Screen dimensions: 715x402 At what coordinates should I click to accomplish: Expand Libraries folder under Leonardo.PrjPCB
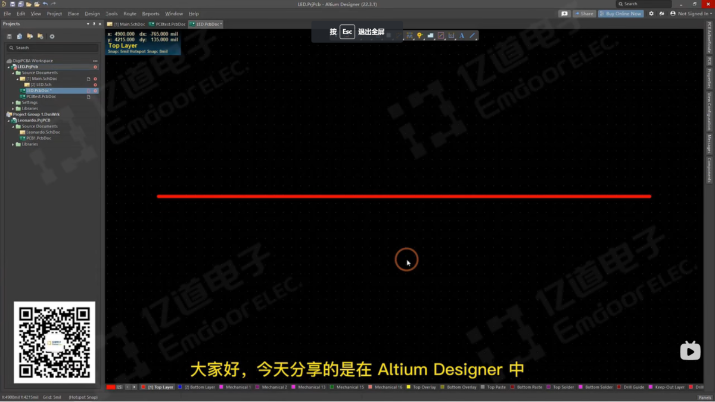click(x=13, y=144)
